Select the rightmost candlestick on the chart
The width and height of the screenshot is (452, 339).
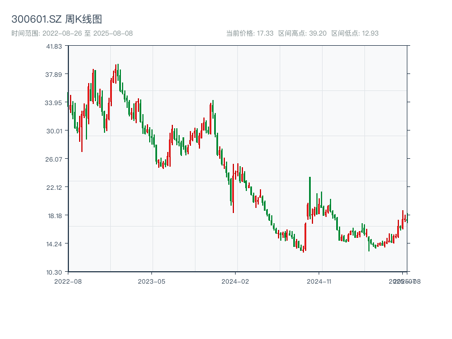click(x=406, y=219)
